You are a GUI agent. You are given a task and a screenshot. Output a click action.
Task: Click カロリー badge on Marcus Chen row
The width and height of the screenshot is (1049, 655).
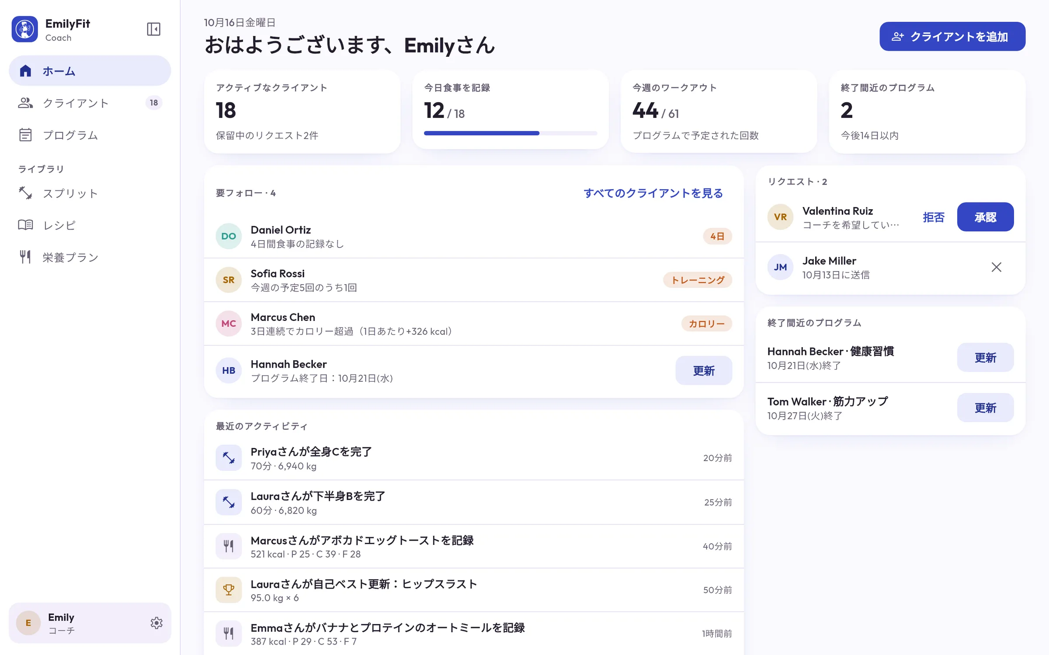(706, 324)
